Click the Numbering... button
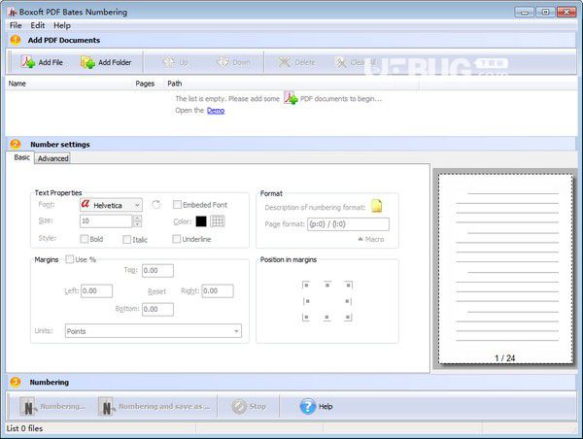 pos(52,406)
